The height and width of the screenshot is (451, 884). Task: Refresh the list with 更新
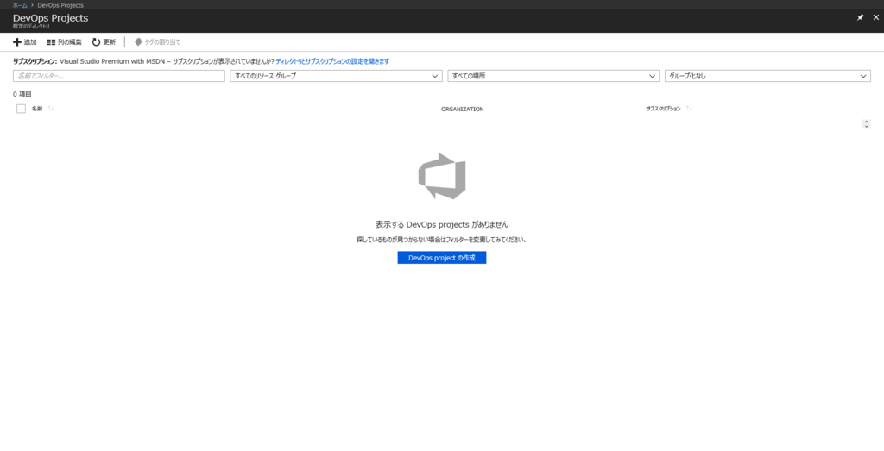pyautogui.click(x=104, y=42)
